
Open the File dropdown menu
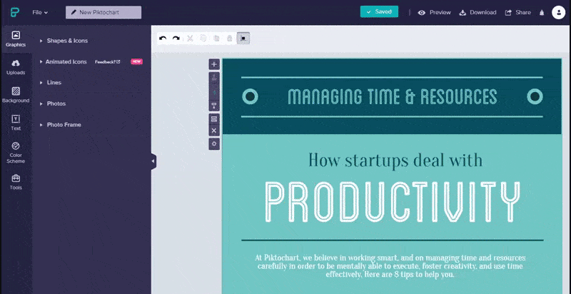pyautogui.click(x=40, y=12)
